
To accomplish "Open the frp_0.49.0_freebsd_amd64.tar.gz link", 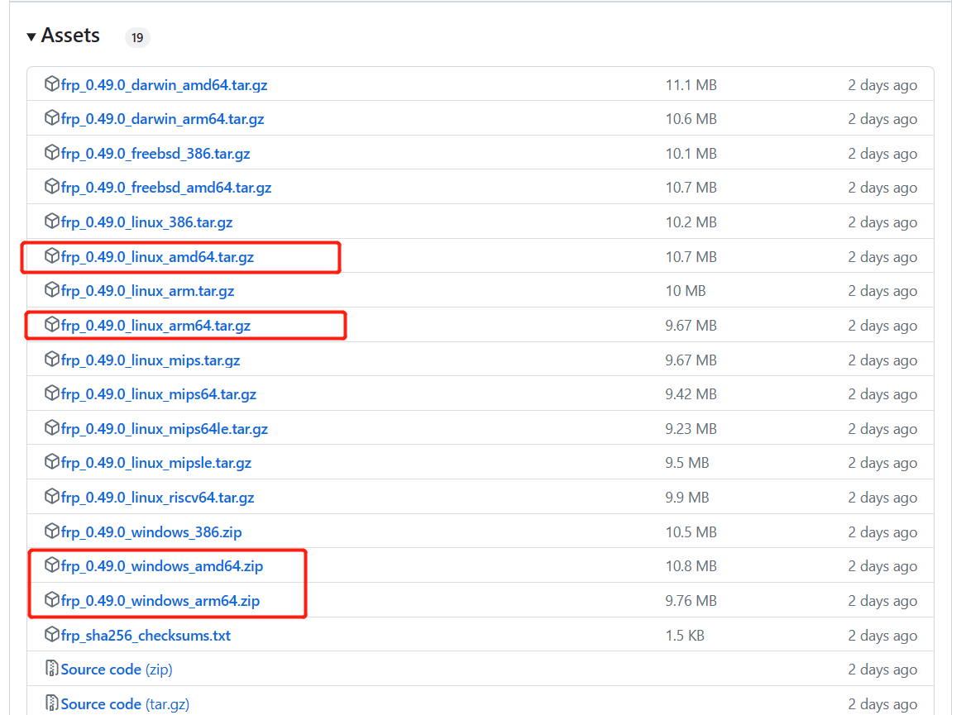I will [x=166, y=188].
